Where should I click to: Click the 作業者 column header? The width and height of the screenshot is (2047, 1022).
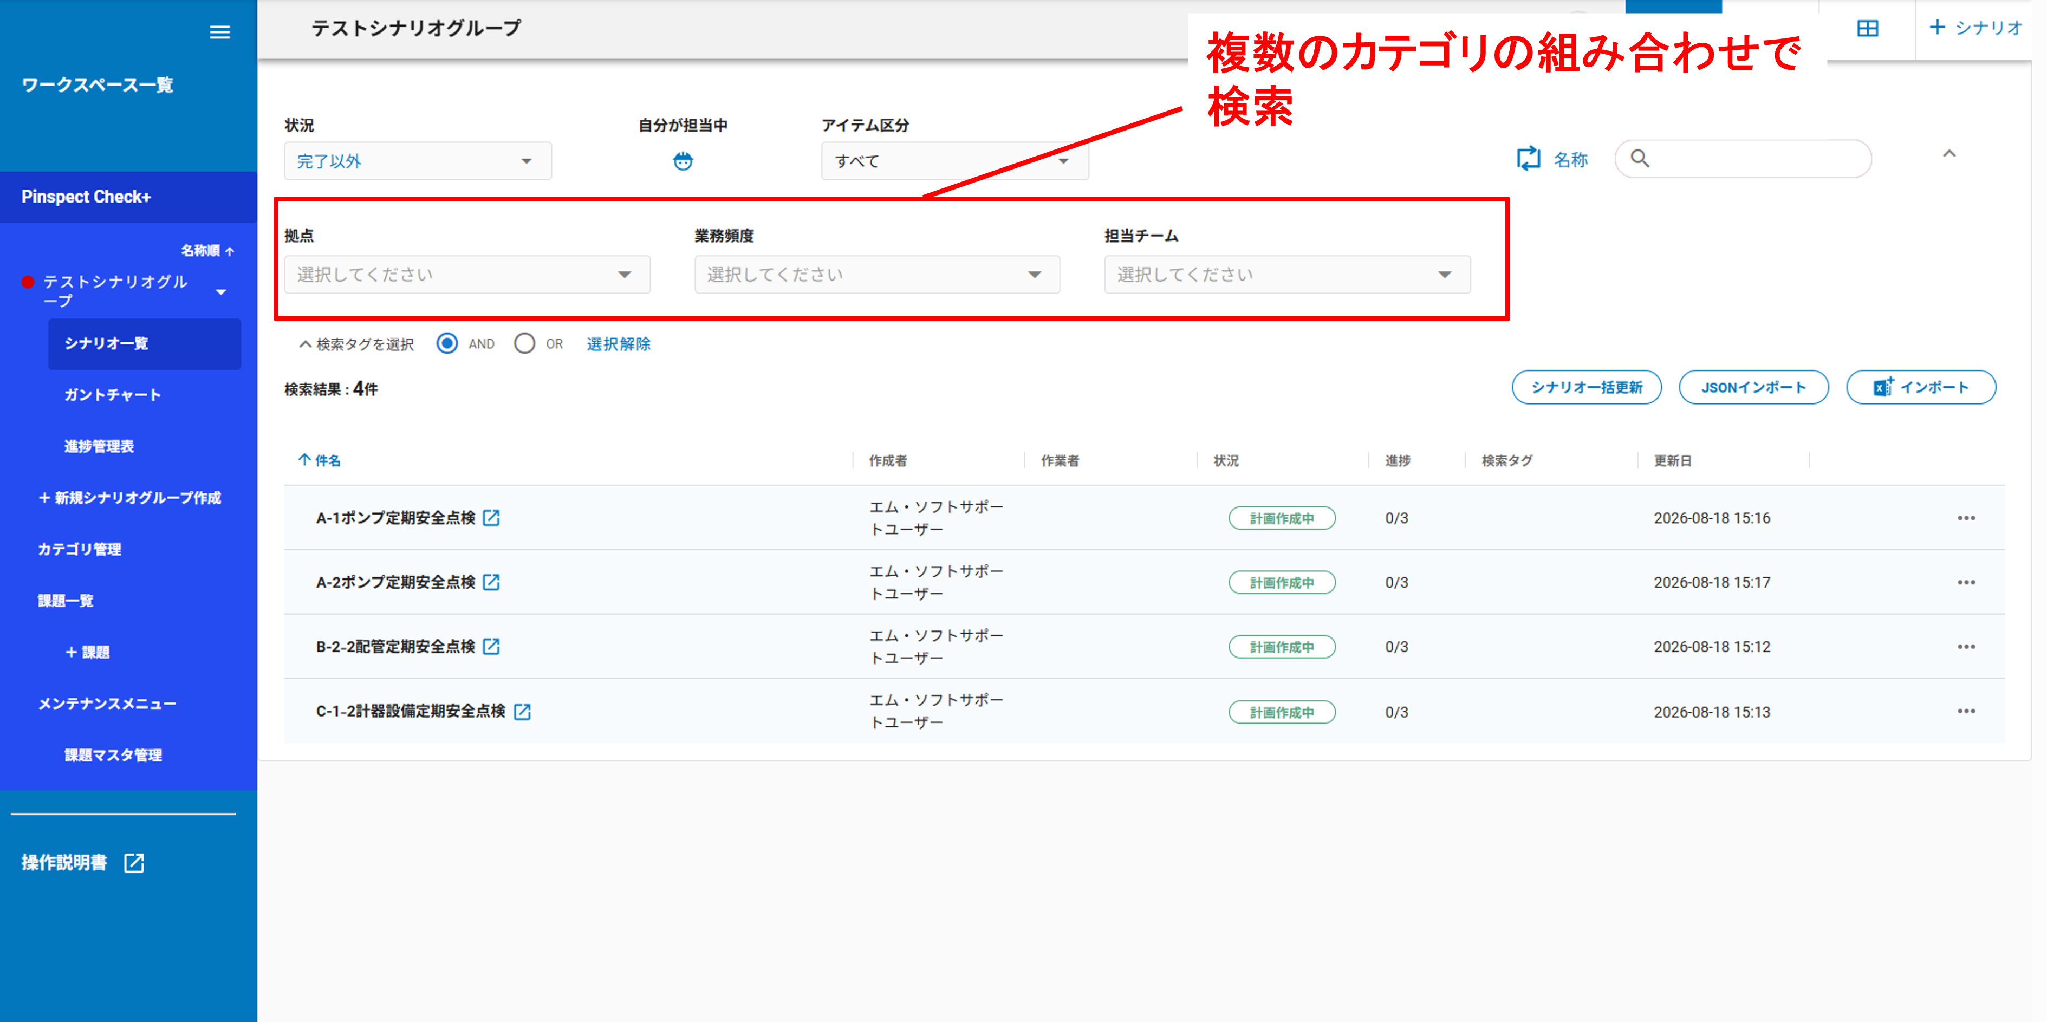point(1060,461)
